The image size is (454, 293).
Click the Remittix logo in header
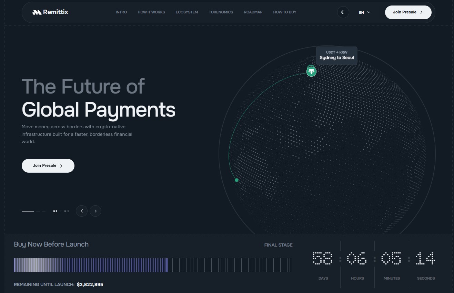pos(50,12)
